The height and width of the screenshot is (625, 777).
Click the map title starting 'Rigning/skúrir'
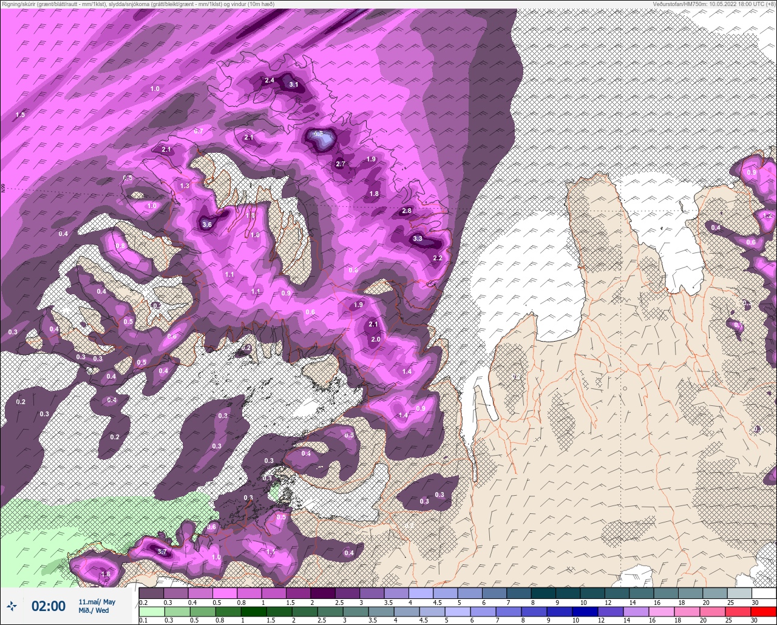click(138, 4)
